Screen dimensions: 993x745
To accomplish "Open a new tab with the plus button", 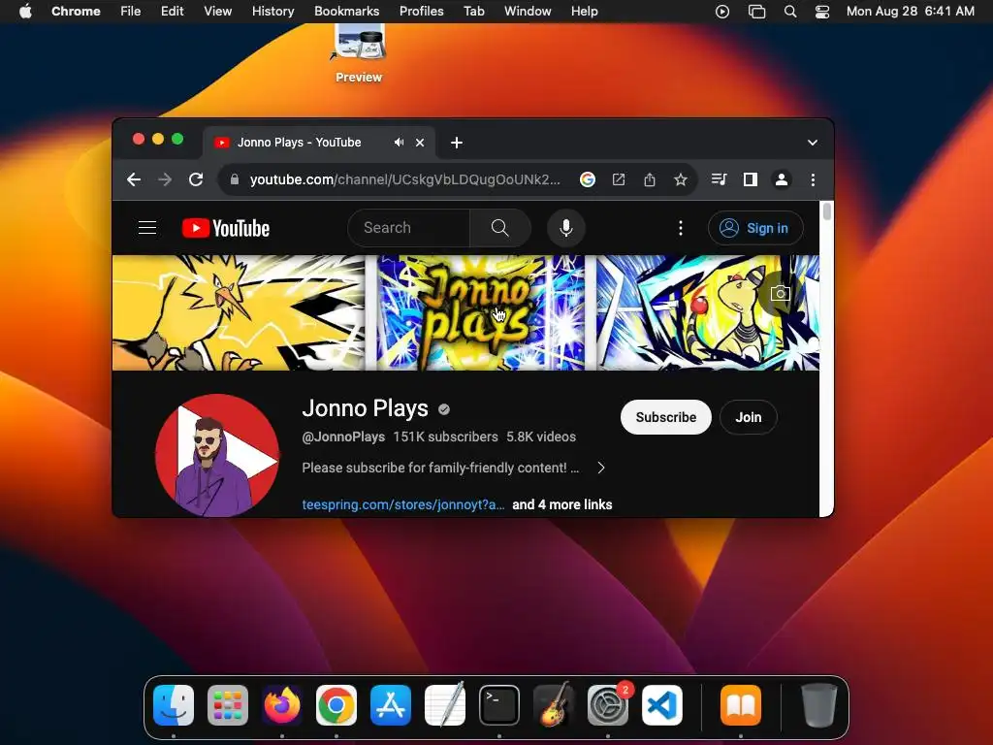I will pyautogui.click(x=457, y=143).
